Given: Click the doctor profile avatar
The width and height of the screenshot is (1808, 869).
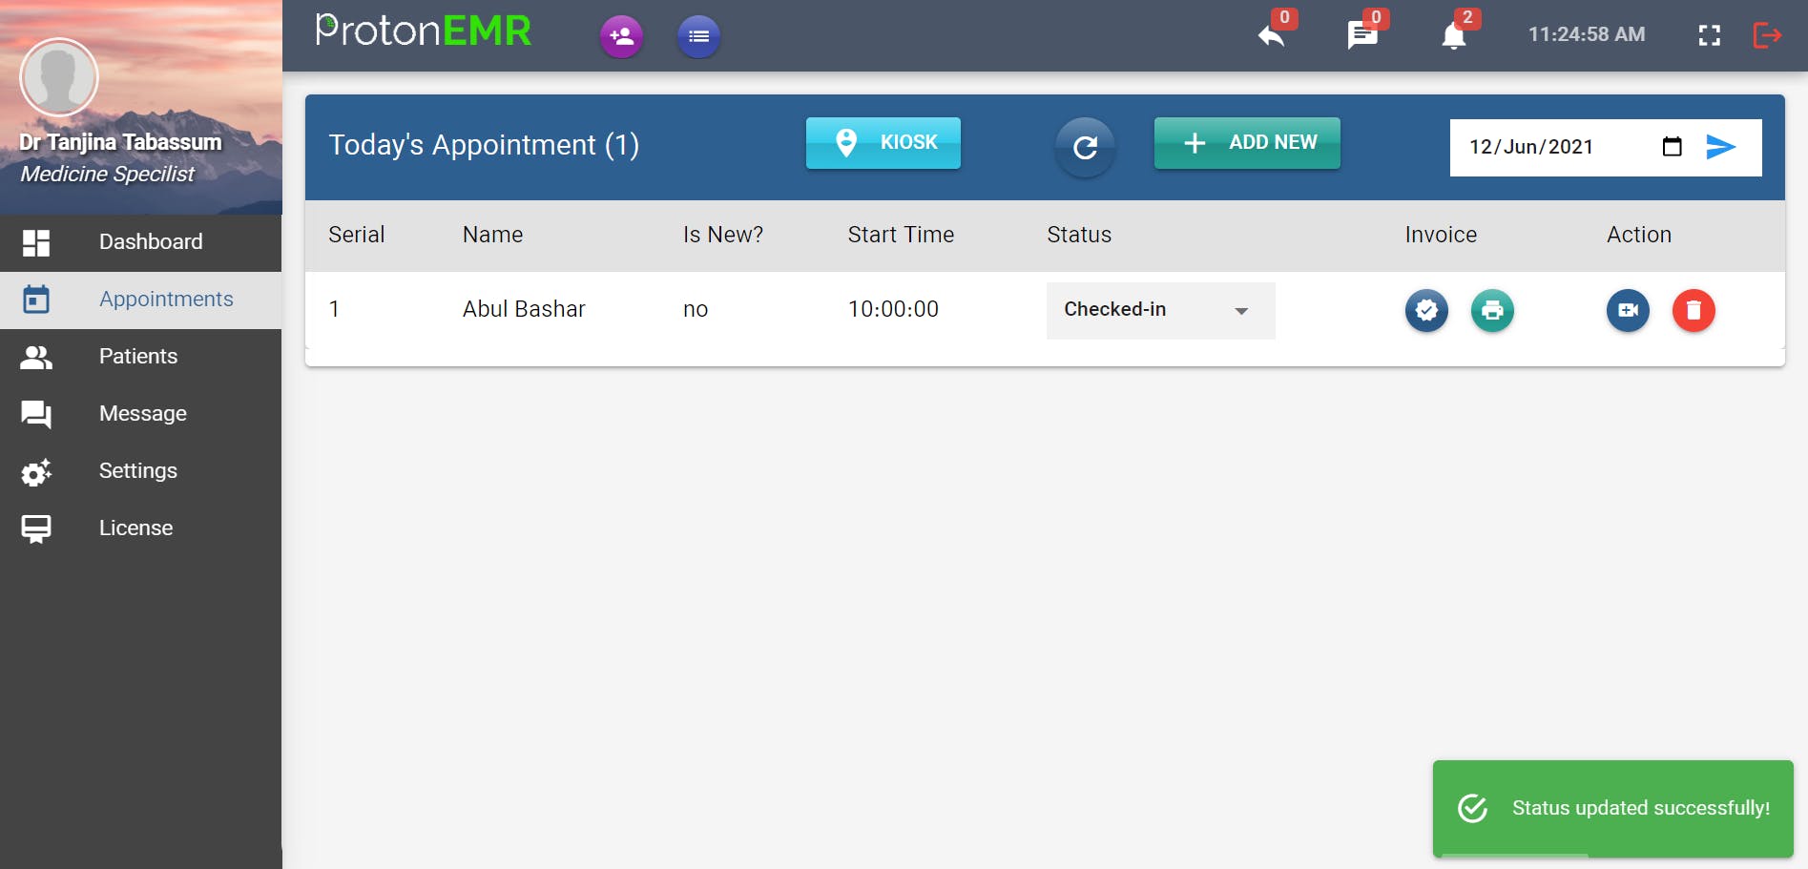Looking at the screenshot, I should (x=59, y=77).
